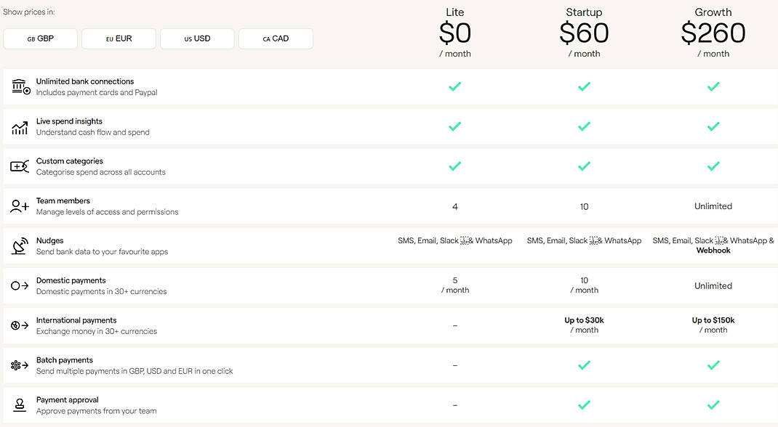Click the Batch payments icon
778x427 pixels.
(20, 365)
